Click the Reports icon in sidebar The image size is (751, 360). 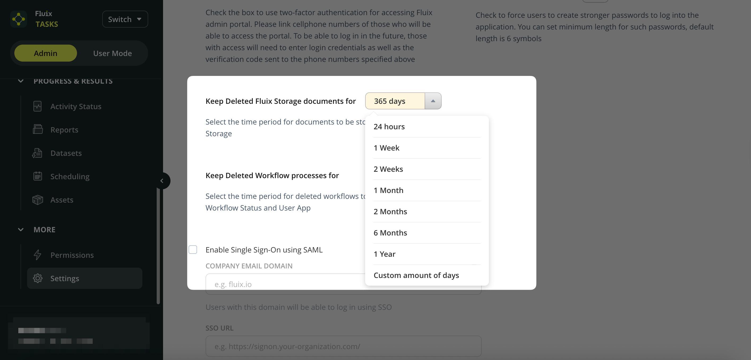pos(38,130)
